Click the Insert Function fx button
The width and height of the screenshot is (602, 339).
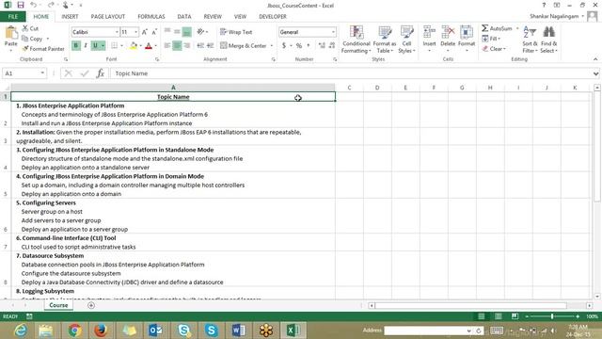(100, 73)
